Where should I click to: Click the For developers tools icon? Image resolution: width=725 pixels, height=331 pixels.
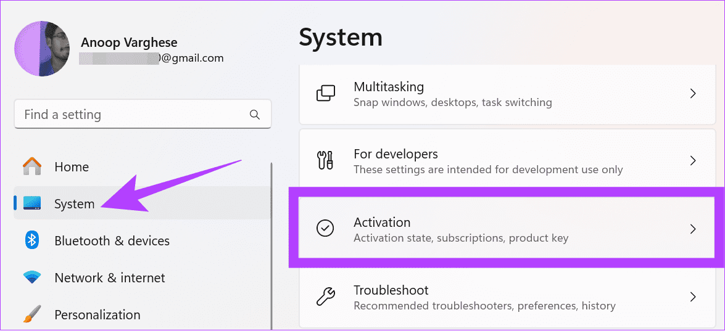coord(325,161)
